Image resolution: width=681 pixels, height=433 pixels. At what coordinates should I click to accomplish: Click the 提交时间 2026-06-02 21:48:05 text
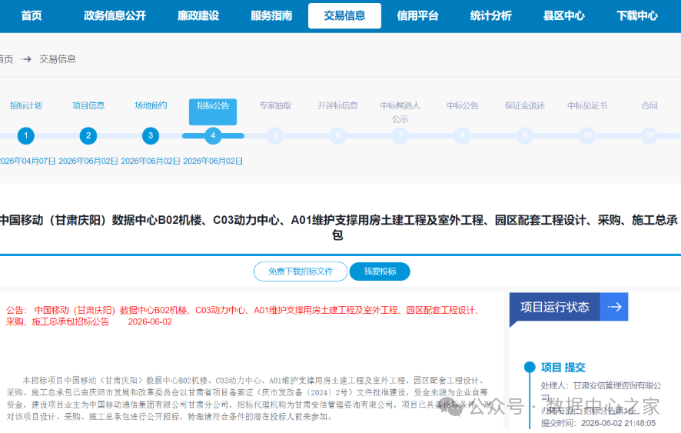(598, 424)
